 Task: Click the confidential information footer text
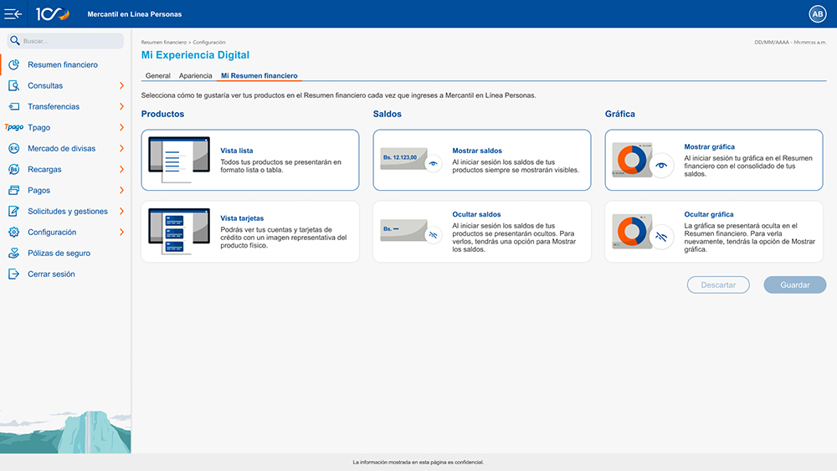point(418,462)
